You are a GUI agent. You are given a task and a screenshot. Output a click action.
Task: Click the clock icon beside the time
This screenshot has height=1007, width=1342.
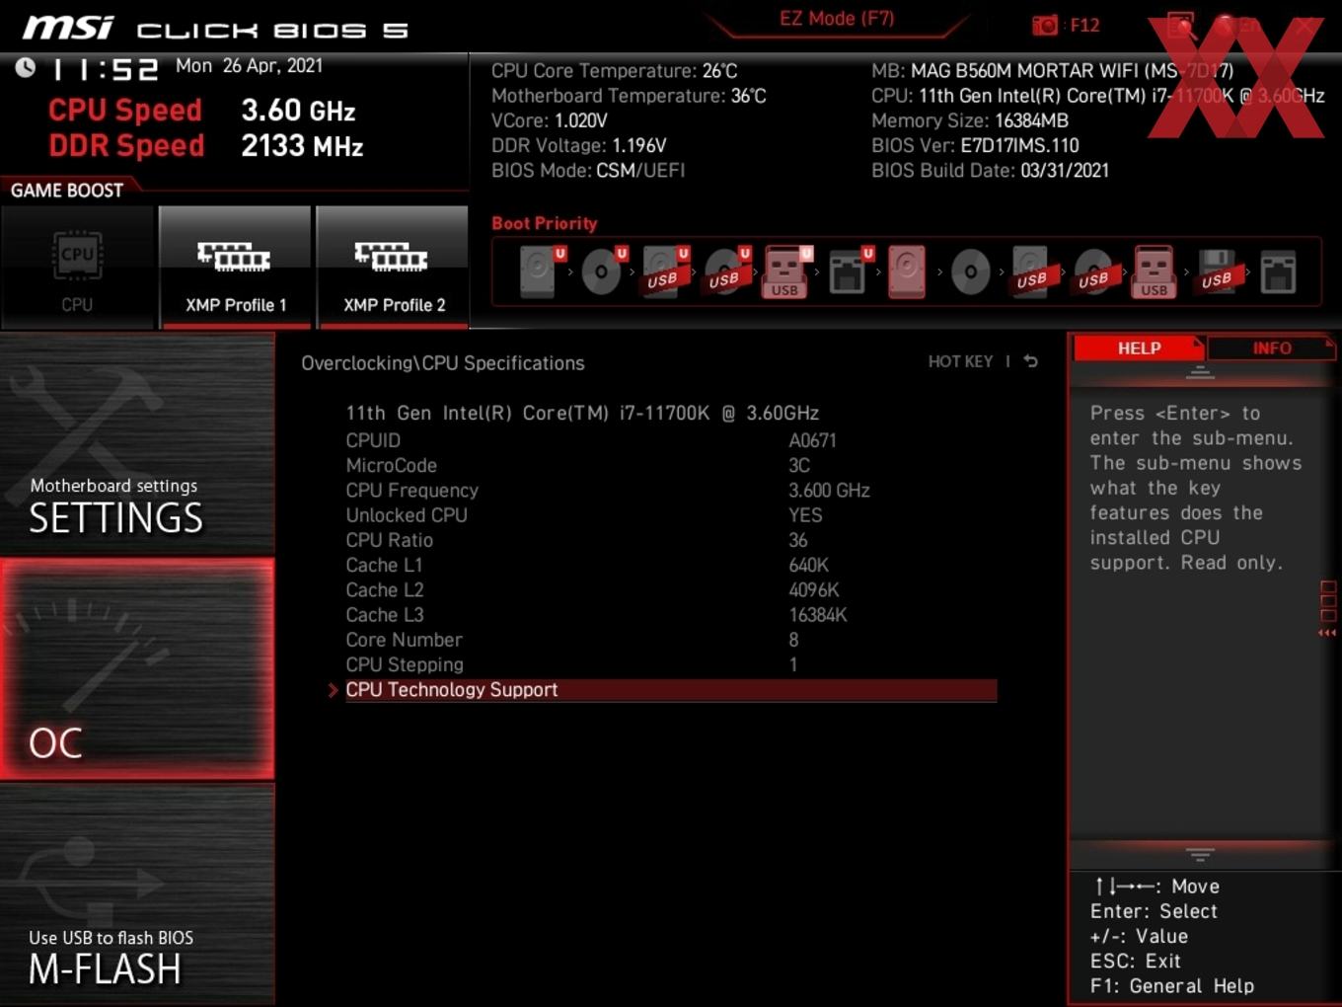click(x=26, y=67)
